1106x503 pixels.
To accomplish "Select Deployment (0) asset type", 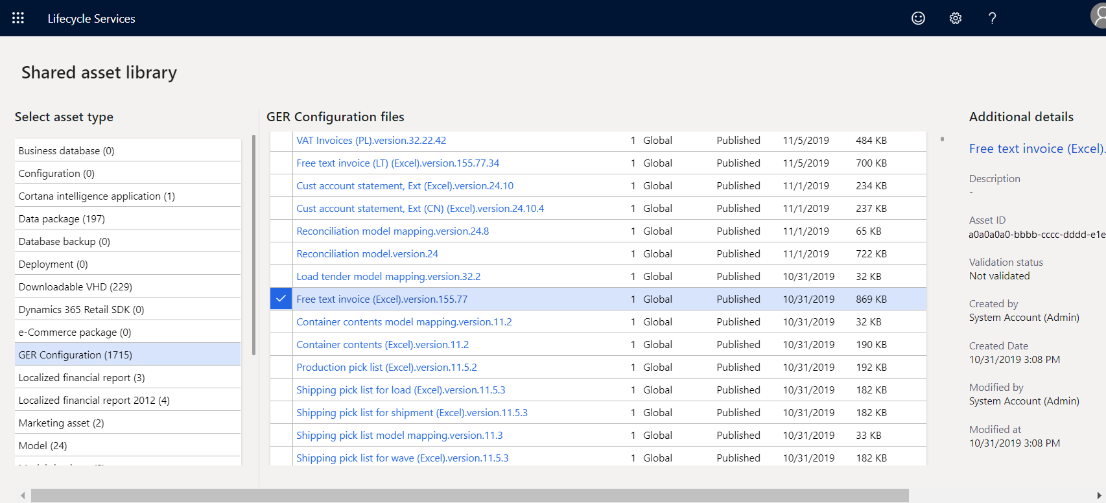I will click(x=128, y=264).
